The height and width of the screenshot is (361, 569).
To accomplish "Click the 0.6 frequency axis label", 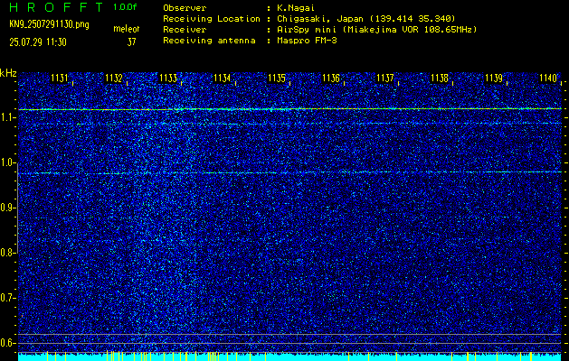I will [6, 343].
